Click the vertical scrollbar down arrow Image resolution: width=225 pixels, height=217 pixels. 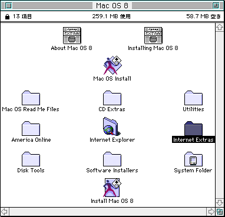(x=219, y=203)
